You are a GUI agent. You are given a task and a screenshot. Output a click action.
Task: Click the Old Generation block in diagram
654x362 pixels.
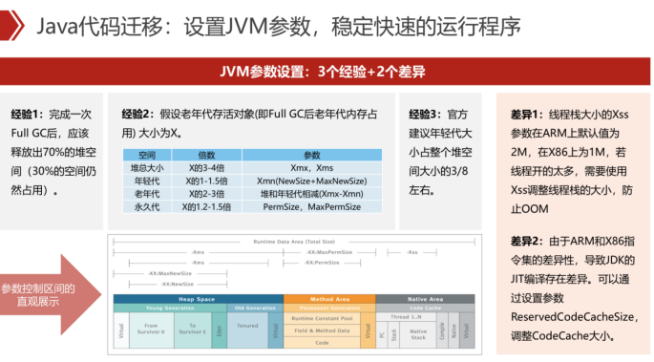point(255,308)
